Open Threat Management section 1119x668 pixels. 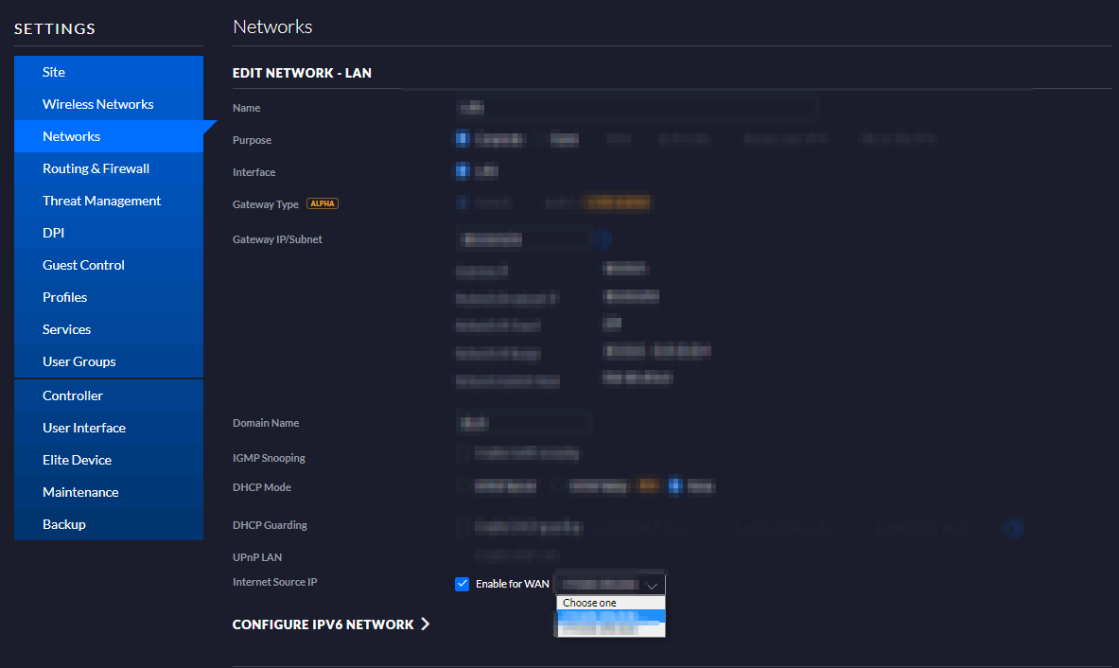101,201
